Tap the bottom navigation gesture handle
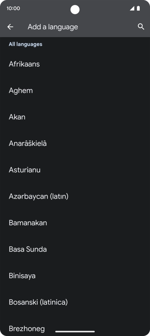The height and width of the screenshot is (336, 150). [x=75, y=331]
